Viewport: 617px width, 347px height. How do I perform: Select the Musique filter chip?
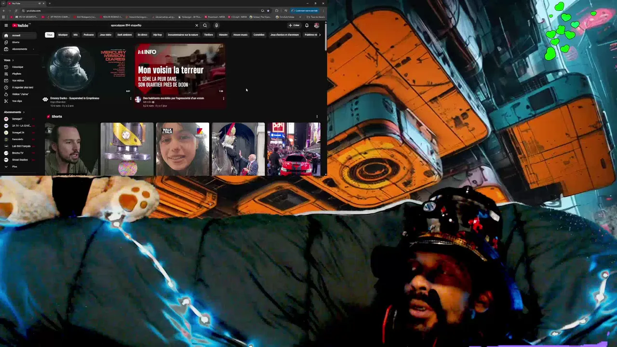pyautogui.click(x=63, y=35)
